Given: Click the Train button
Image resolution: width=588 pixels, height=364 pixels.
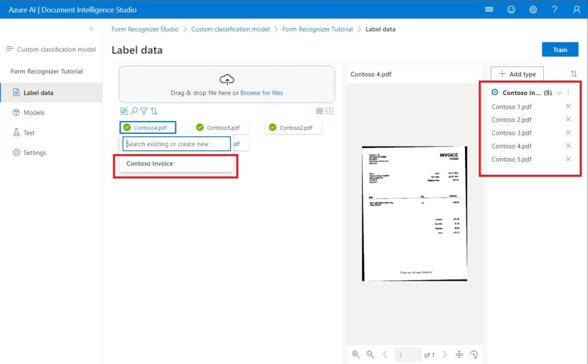Looking at the screenshot, I should (560, 50).
